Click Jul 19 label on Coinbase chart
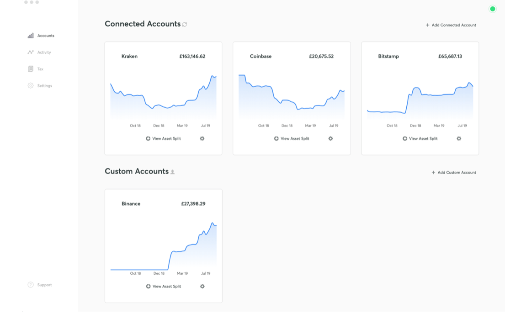 [x=334, y=126]
